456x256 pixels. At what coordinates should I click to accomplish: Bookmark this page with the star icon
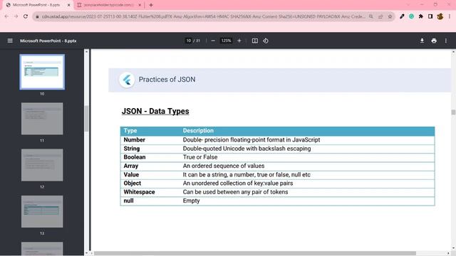[390, 16]
